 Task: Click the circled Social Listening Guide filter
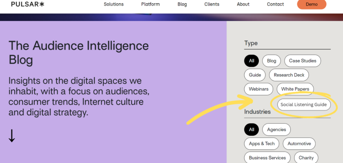304,105
